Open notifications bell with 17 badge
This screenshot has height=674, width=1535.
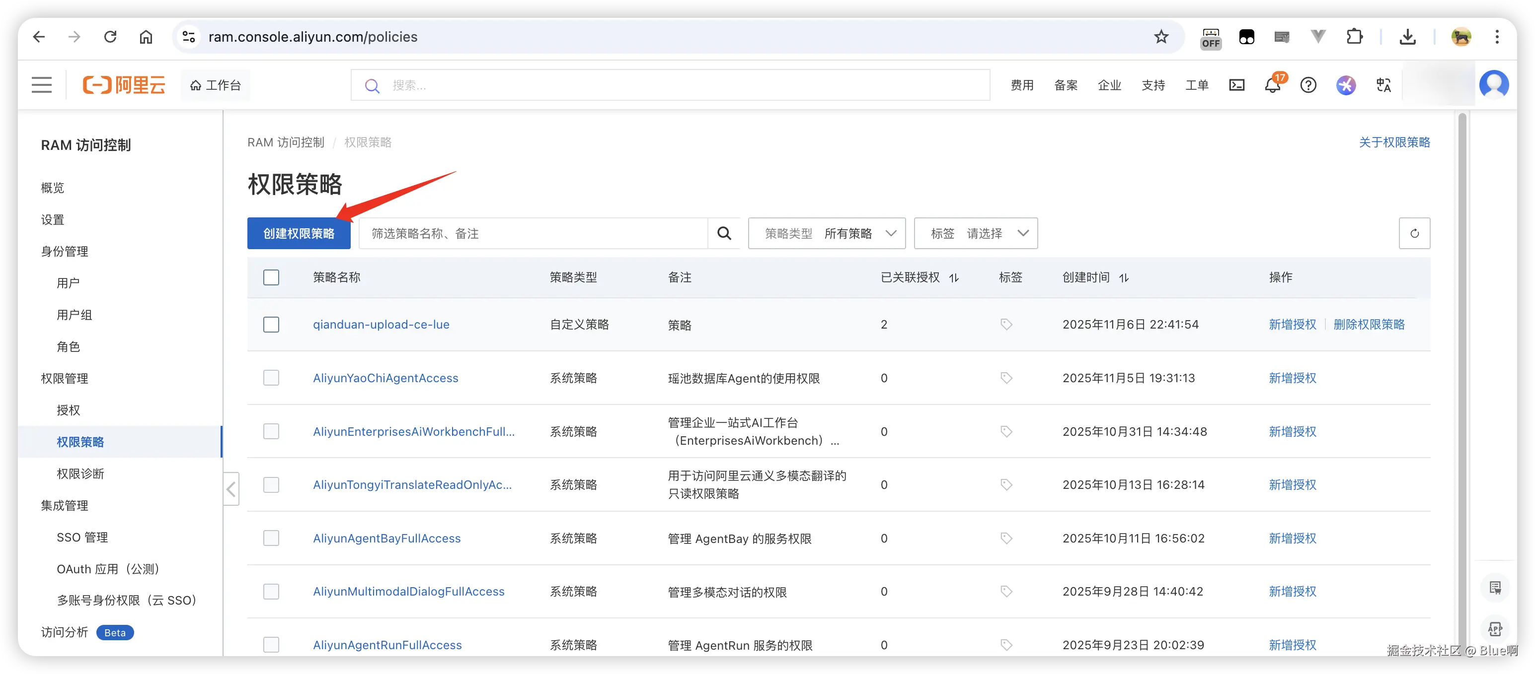[1272, 85]
